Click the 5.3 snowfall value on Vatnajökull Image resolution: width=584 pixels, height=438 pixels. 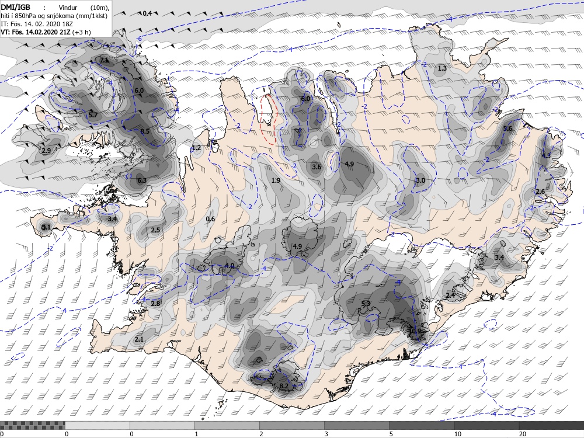click(366, 304)
